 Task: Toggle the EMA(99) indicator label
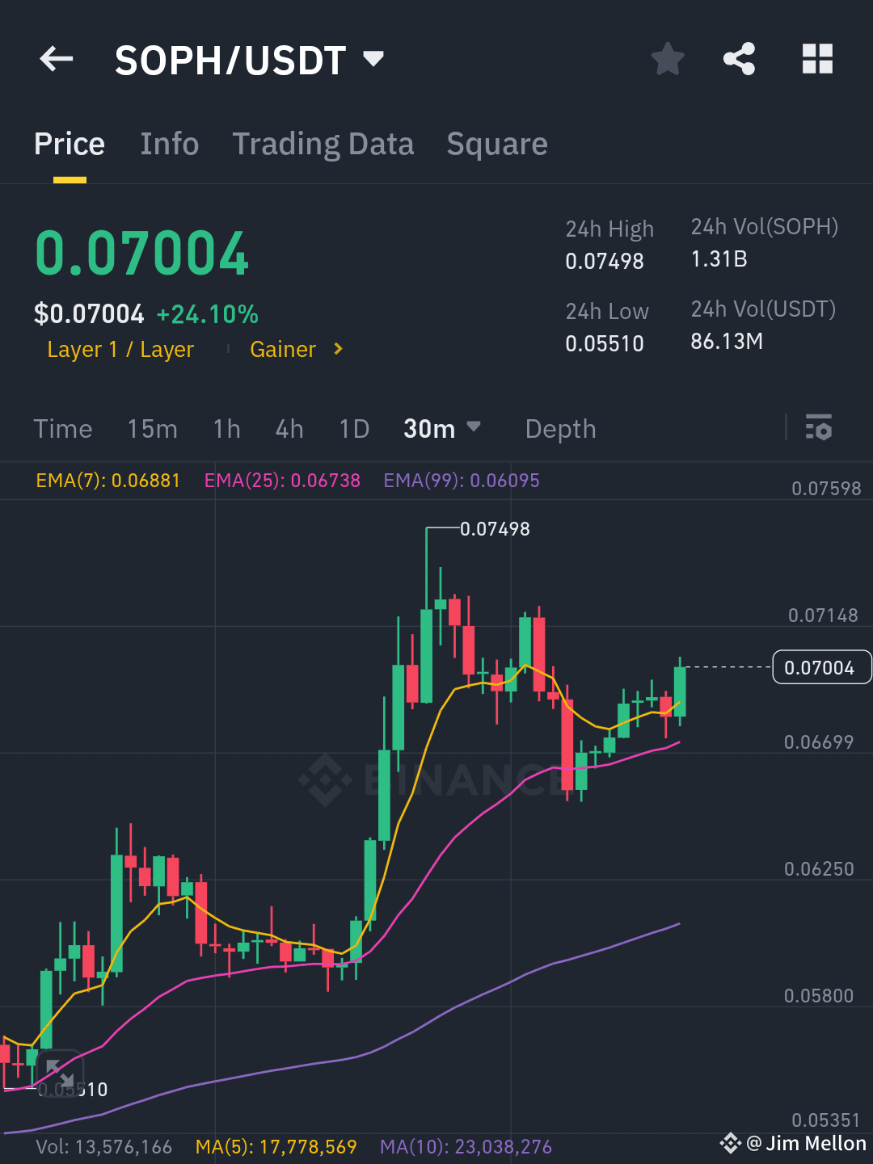tap(461, 480)
